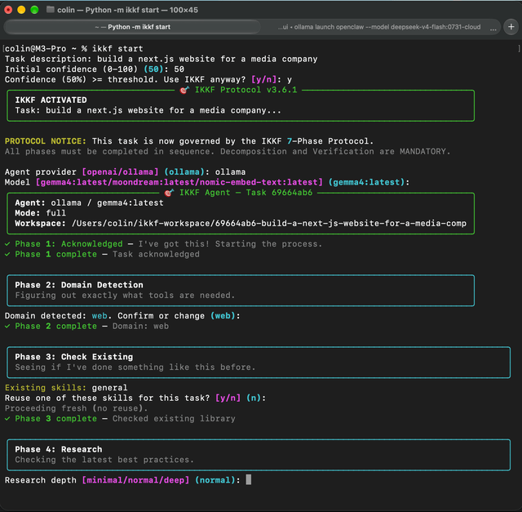
Task: Click 'Phase 3 complete' line
Action: pos(120,419)
